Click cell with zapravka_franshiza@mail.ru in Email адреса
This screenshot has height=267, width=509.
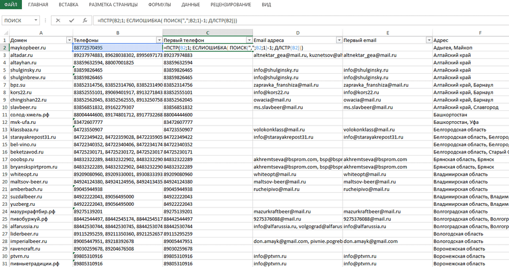(298, 85)
